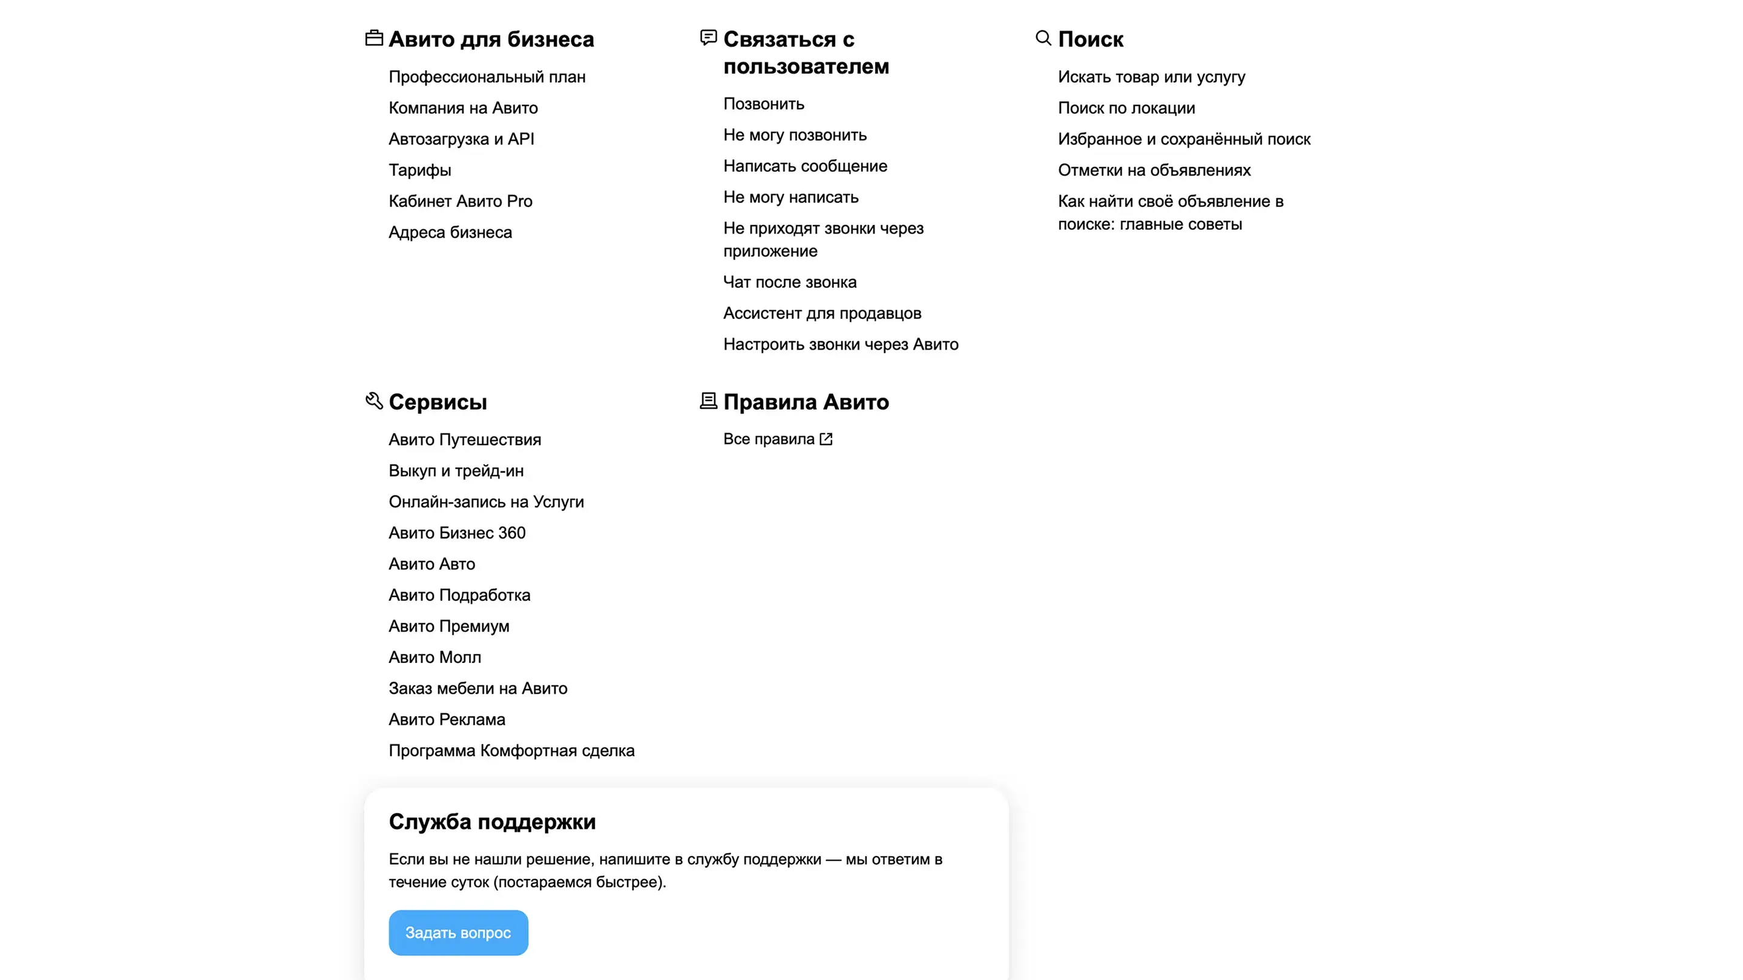Click the wrench icon beside Сервисы heading

(373, 401)
